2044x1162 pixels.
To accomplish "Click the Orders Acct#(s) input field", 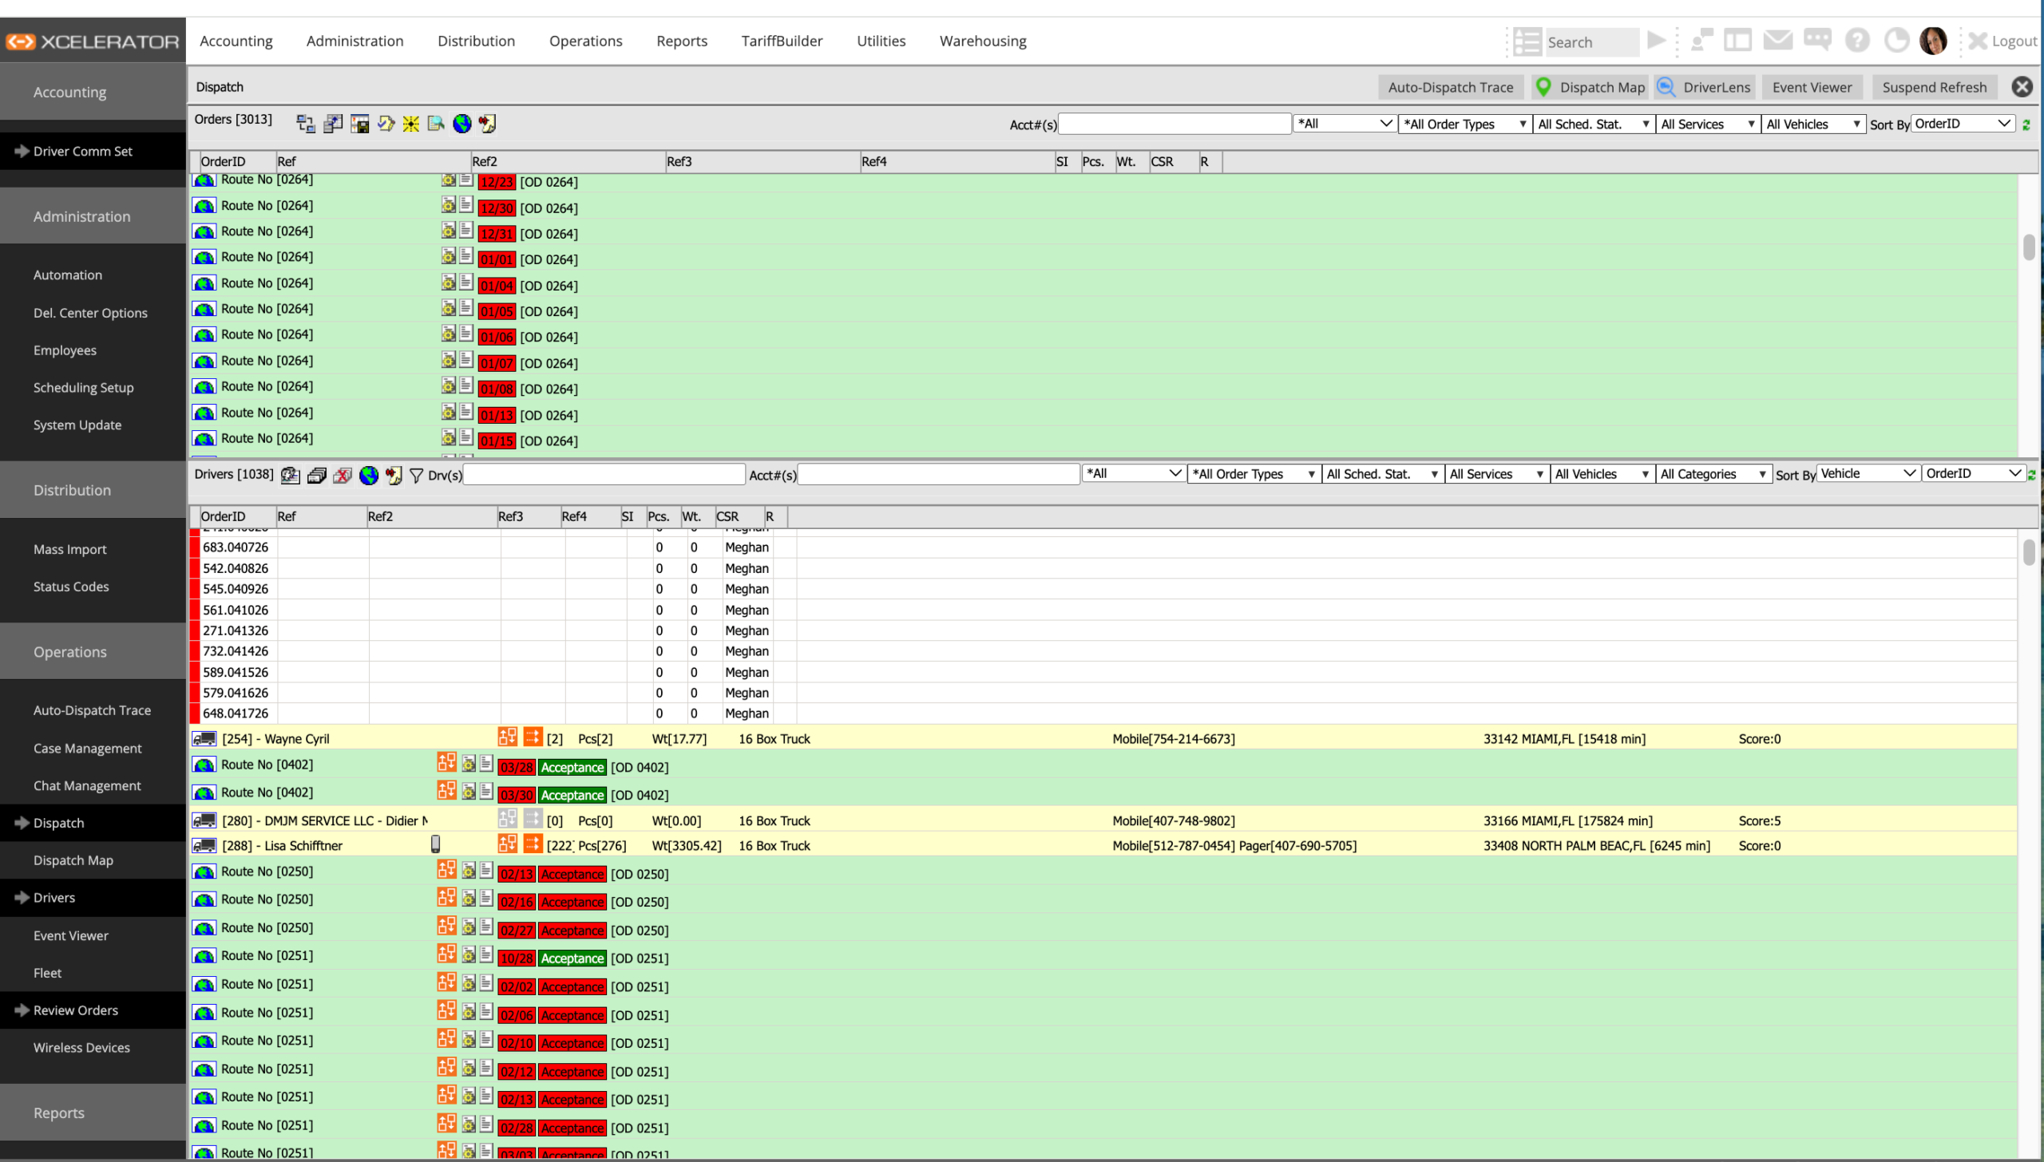I will 1175,124.
